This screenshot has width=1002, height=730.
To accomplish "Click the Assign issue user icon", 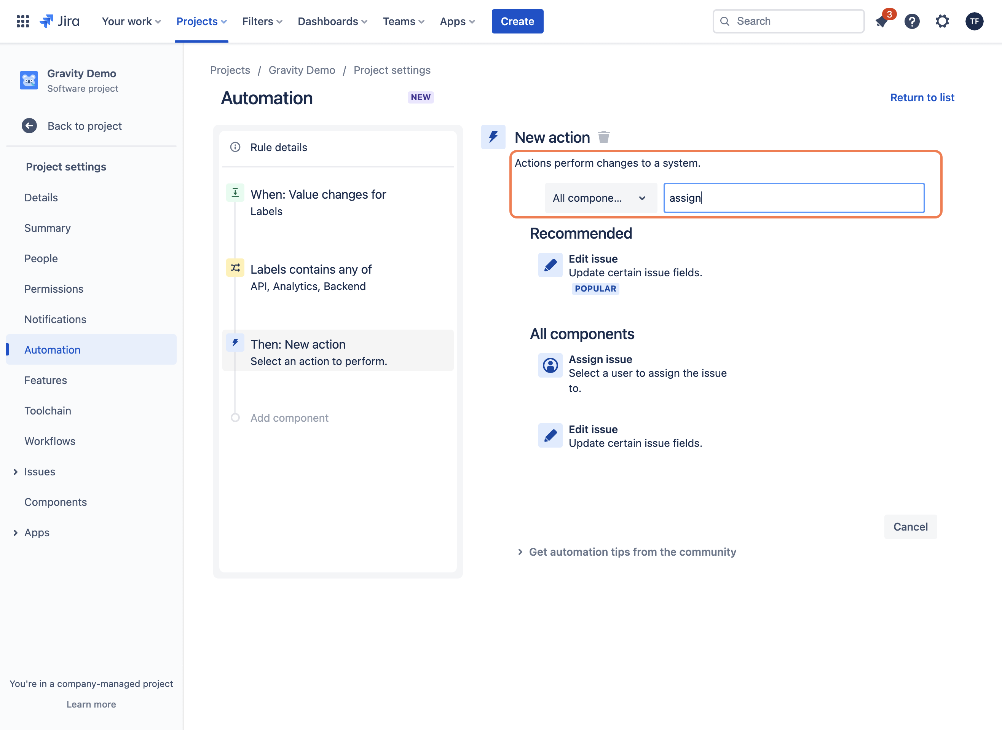I will point(550,365).
